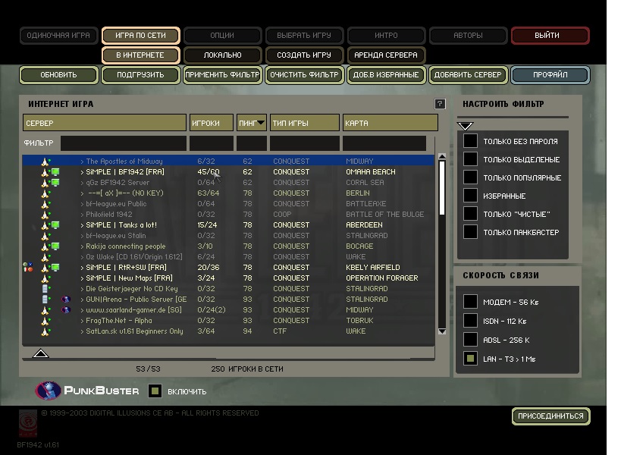The height and width of the screenshot is (455, 621).
Task: Select МОДЕМ - 56 Кб connection speed
Action: click(x=470, y=302)
